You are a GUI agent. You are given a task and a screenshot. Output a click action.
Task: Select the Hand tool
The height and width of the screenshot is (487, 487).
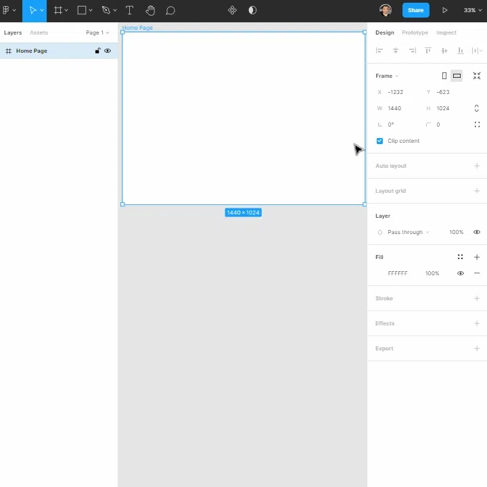(150, 10)
